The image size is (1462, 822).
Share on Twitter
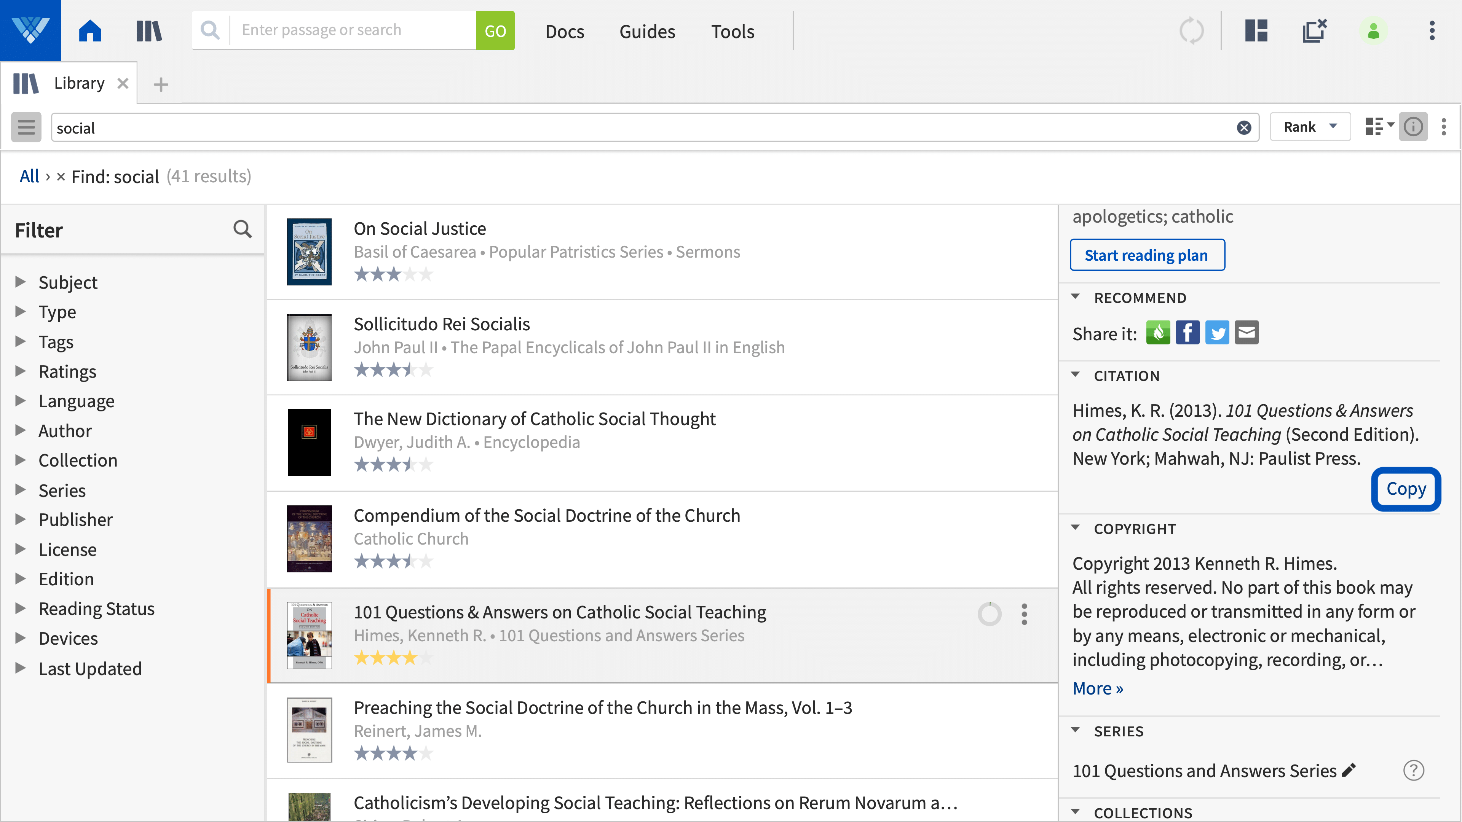click(1217, 333)
